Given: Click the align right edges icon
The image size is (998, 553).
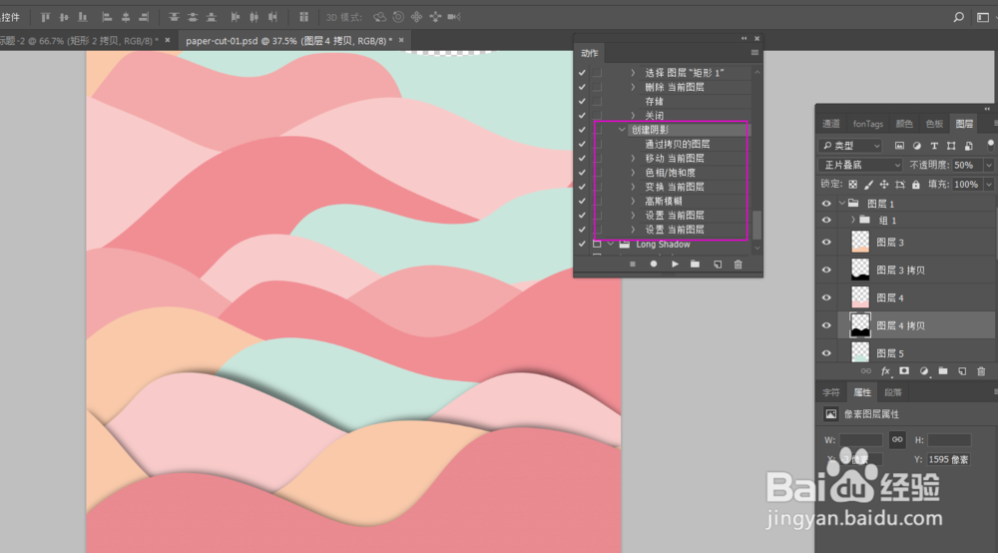Looking at the screenshot, I should pos(144,17).
